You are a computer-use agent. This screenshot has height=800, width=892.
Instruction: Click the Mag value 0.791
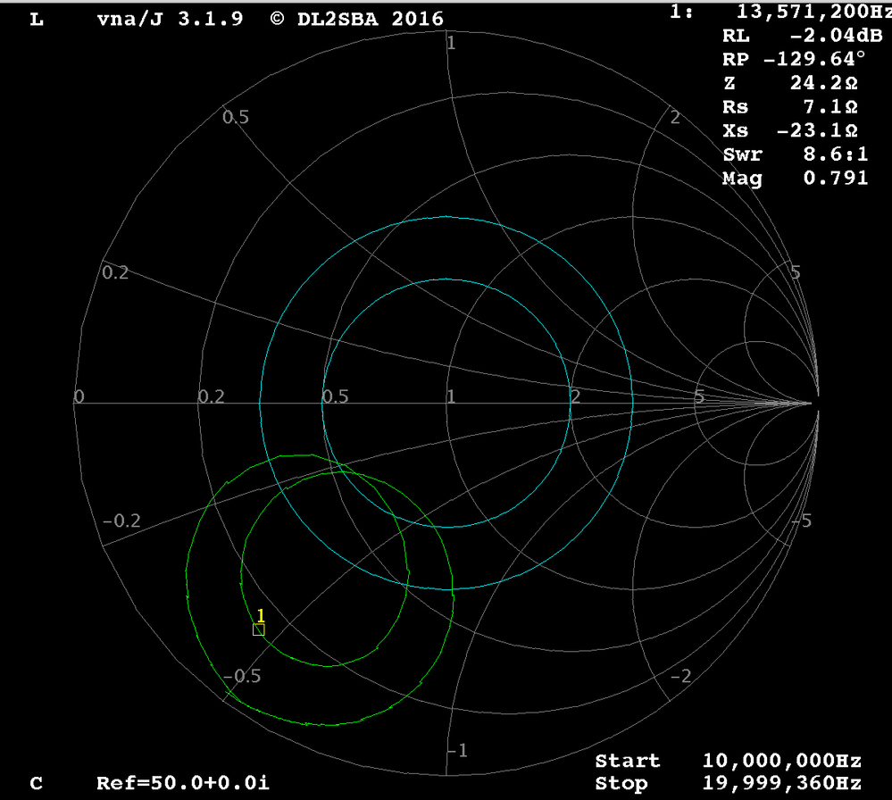click(836, 178)
